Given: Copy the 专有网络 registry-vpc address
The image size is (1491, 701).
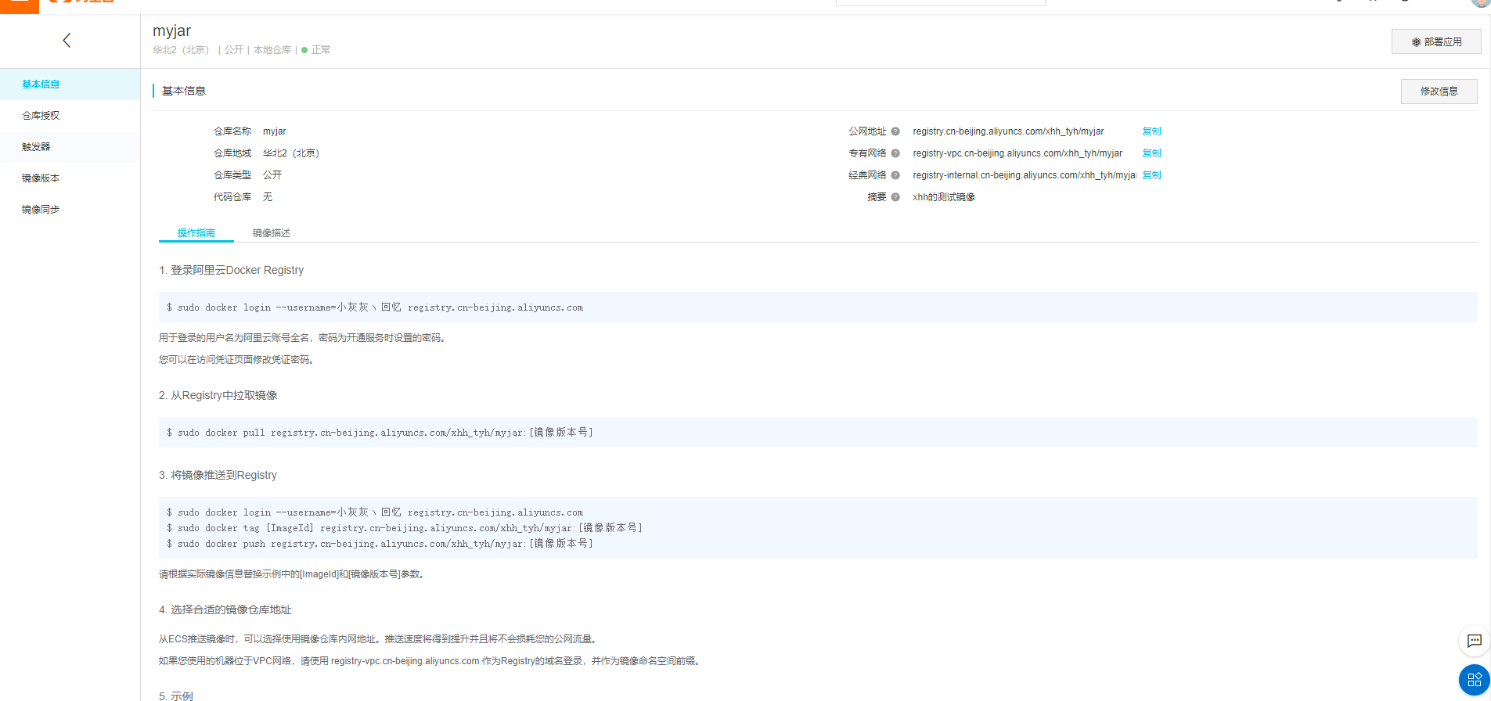Looking at the screenshot, I should [x=1151, y=153].
